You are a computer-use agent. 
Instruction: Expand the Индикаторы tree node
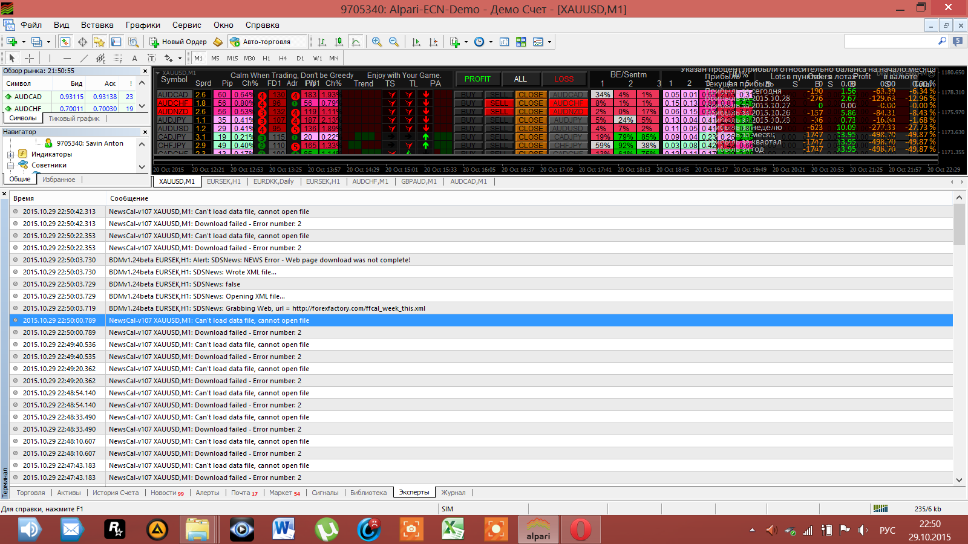pos(10,155)
